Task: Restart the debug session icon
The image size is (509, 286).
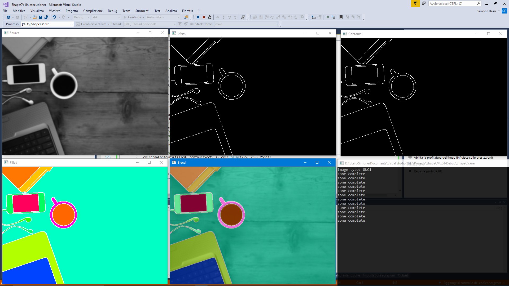Action: pos(210,17)
